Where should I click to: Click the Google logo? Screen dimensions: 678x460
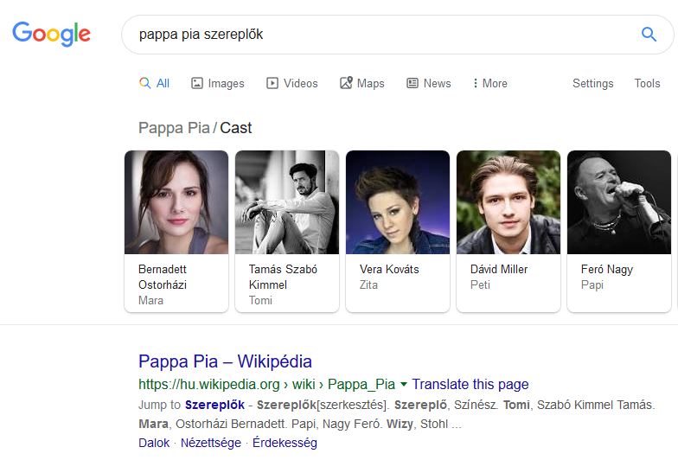tap(51, 34)
